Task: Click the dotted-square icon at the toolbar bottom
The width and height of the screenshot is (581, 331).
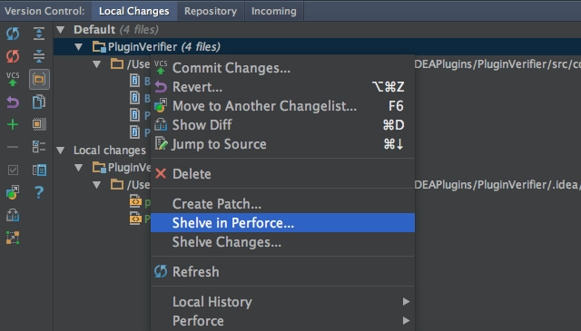Action: [x=13, y=238]
